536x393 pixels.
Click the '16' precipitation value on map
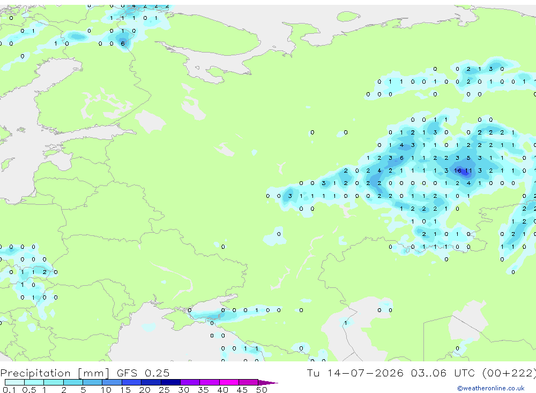[458, 170]
